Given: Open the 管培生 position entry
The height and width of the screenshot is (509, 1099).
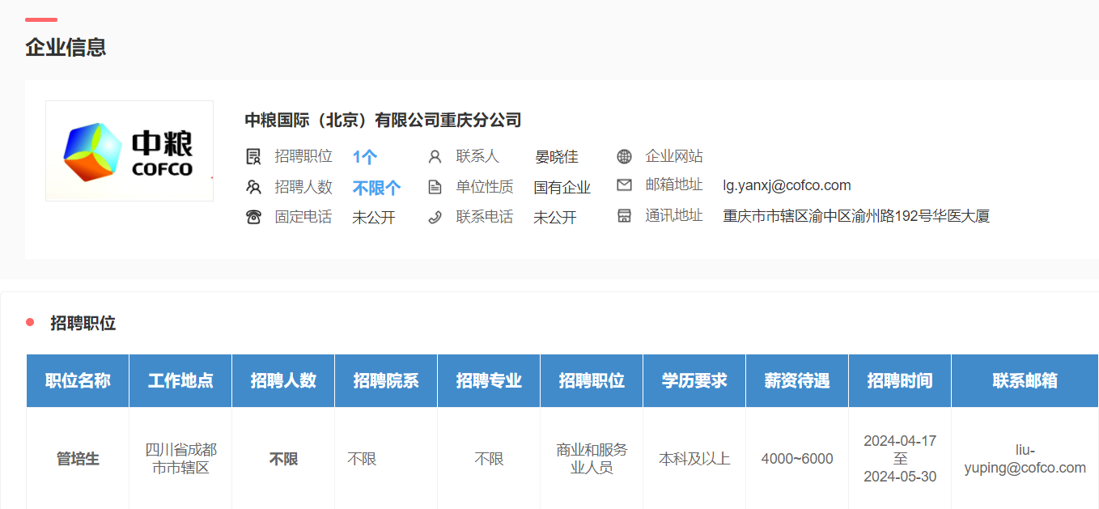Looking at the screenshot, I should tap(78, 459).
